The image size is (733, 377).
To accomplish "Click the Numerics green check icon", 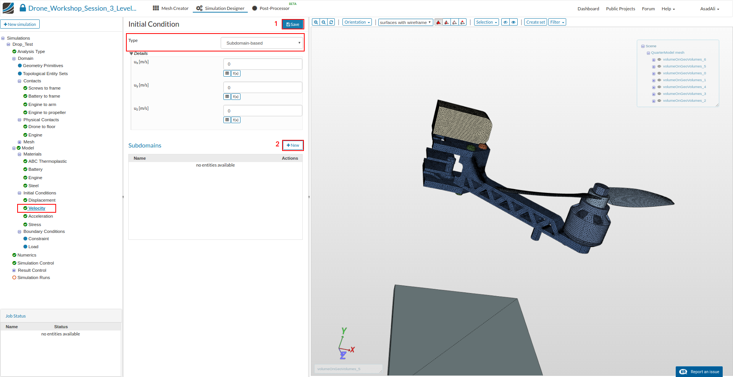I will click(14, 255).
